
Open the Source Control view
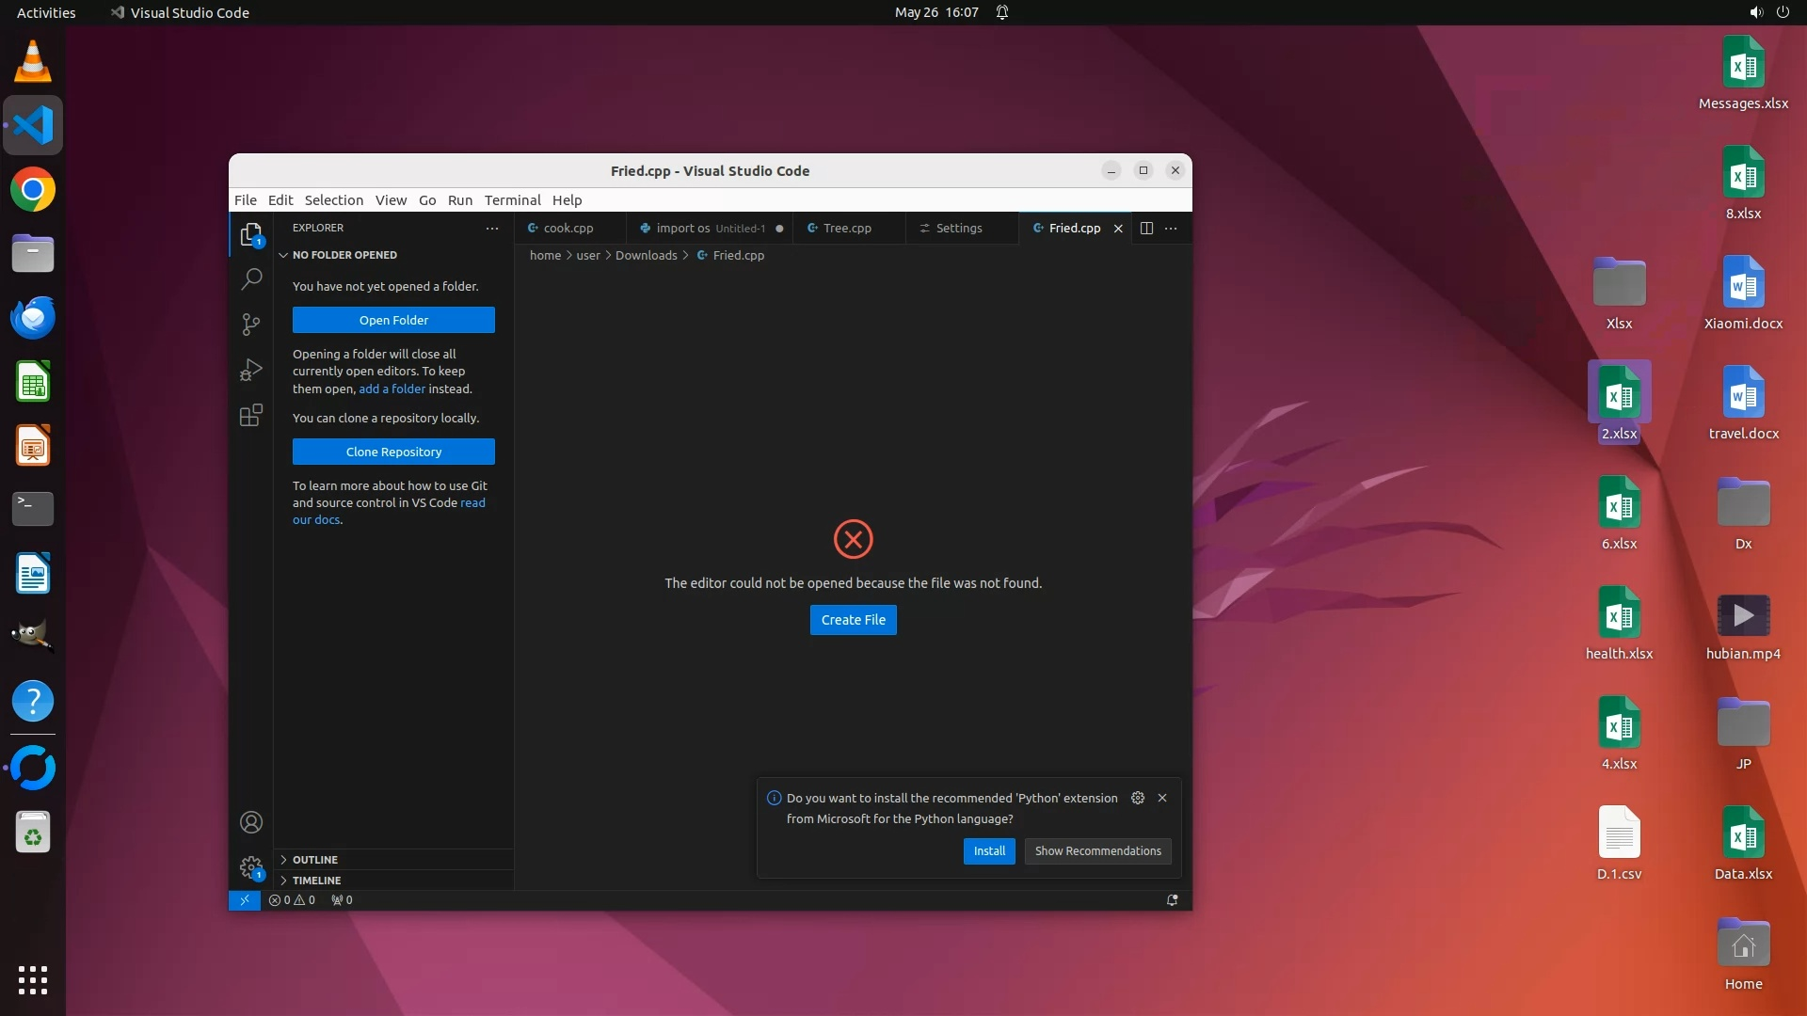pyautogui.click(x=251, y=325)
